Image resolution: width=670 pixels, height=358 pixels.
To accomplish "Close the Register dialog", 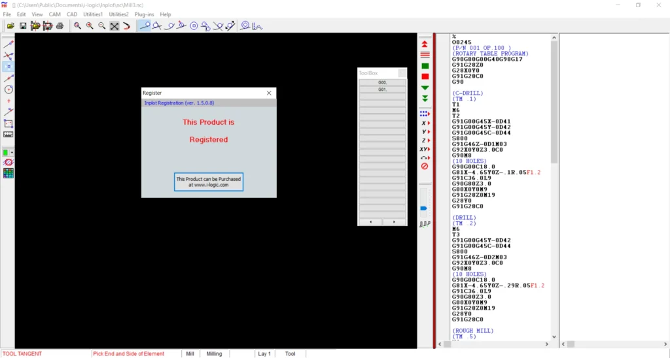I will point(269,93).
